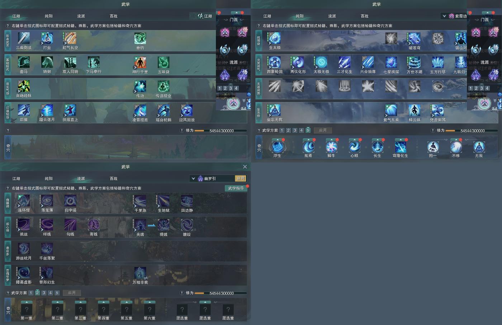Viewport: 502px width, 325px height.
Task: Select the 抱一 talent icon
Action: point(433,147)
